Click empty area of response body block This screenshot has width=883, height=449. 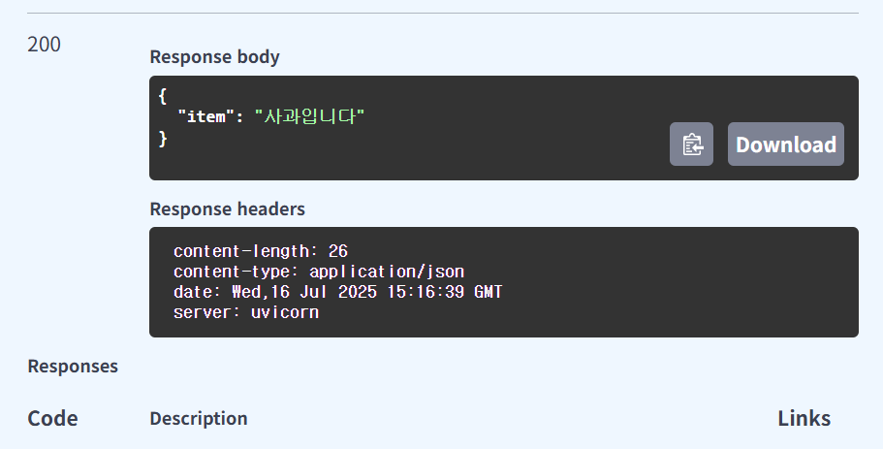pos(507,146)
